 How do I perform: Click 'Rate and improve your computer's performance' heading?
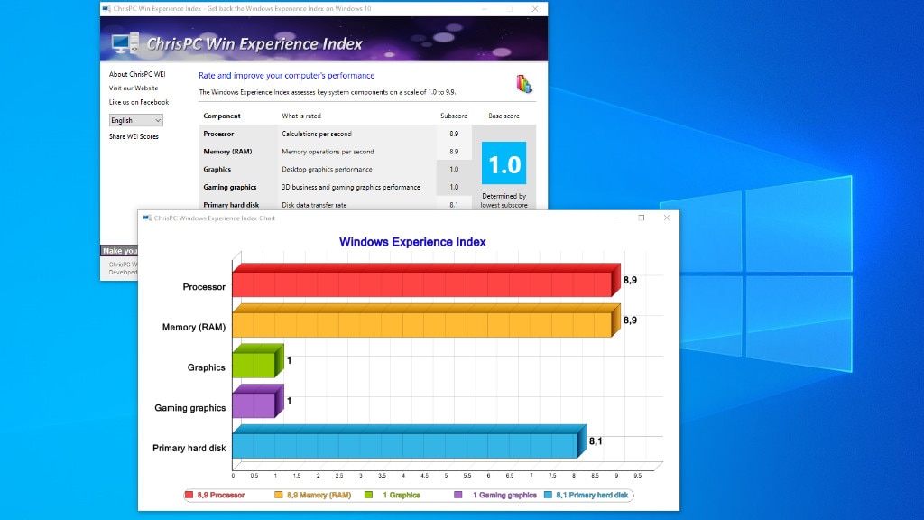286,76
